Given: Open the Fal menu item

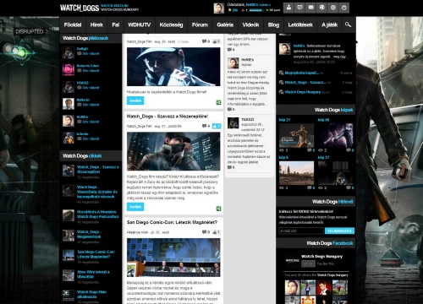Looking at the screenshot, I should pos(116,24).
